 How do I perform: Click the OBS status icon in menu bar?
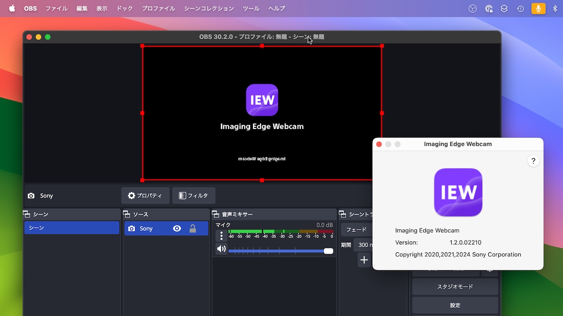point(473,8)
